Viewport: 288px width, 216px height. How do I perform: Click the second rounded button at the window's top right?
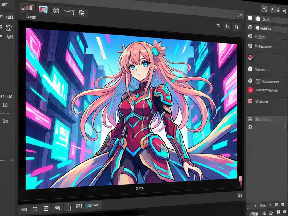[x=273, y=10]
